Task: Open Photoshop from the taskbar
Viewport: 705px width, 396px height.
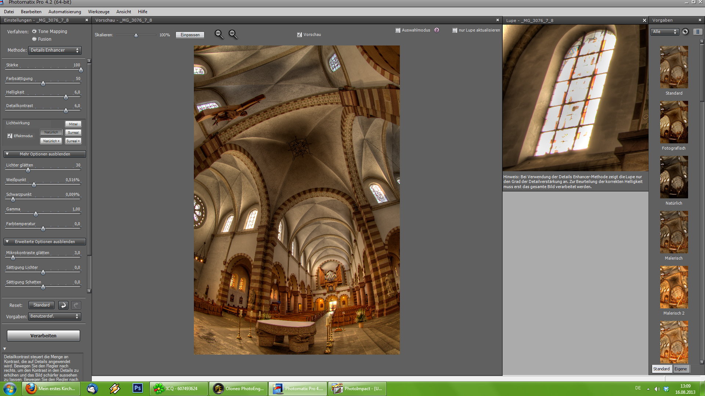Action: [x=138, y=388]
